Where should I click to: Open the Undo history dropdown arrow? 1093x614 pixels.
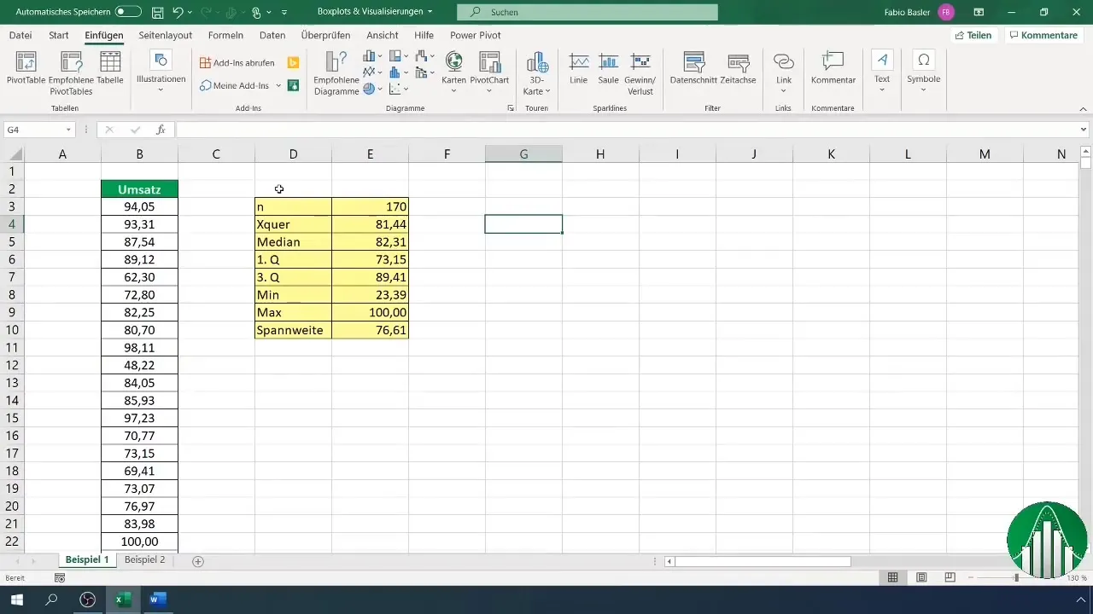tap(190, 12)
